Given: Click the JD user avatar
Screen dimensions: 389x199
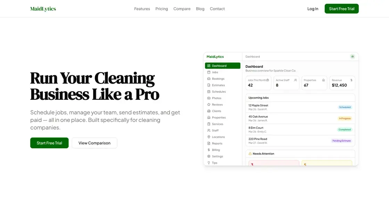Looking at the screenshot, I should 352,57.
